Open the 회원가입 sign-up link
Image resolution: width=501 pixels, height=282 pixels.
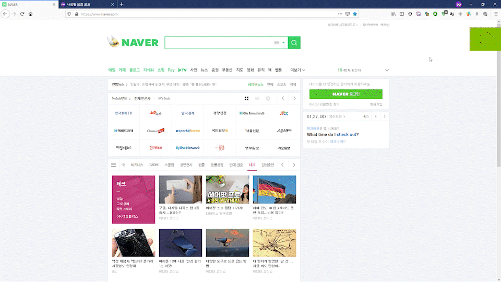(x=376, y=104)
